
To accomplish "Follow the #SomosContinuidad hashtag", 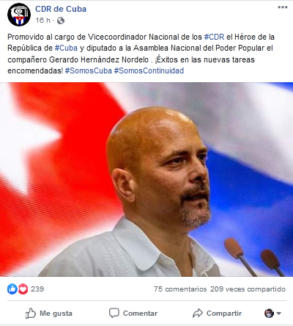I will click(x=149, y=70).
